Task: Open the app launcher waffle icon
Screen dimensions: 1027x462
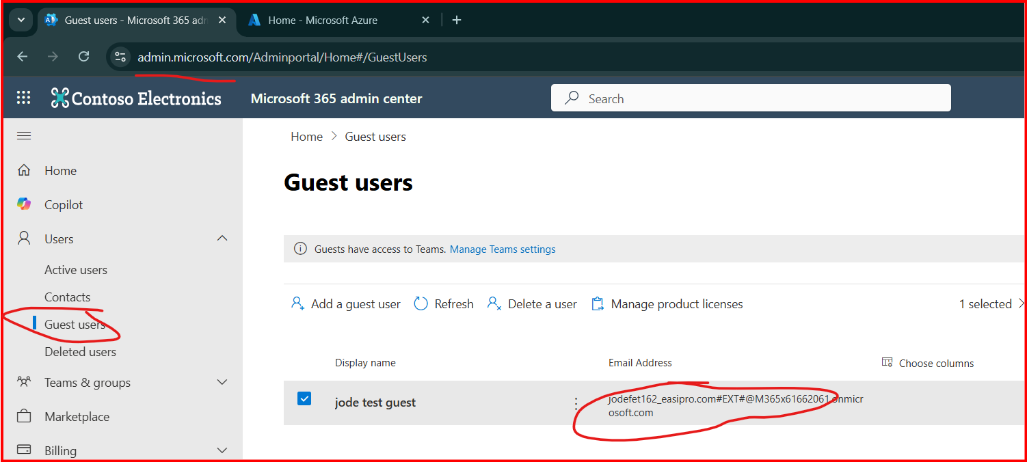Action: [24, 98]
